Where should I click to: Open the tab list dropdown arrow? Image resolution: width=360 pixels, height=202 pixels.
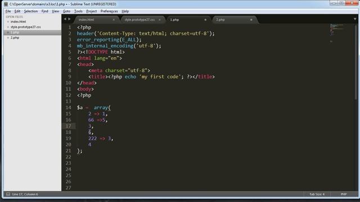coord(355,19)
